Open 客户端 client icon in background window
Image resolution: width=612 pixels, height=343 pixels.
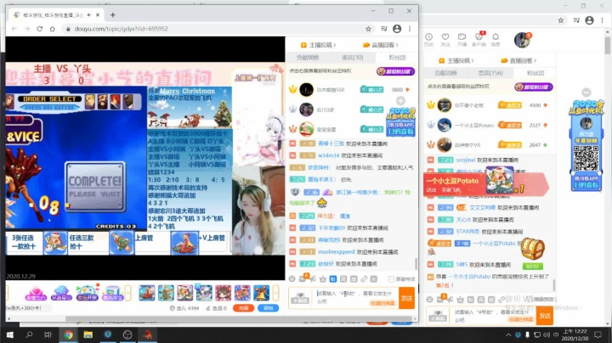[x=479, y=39]
